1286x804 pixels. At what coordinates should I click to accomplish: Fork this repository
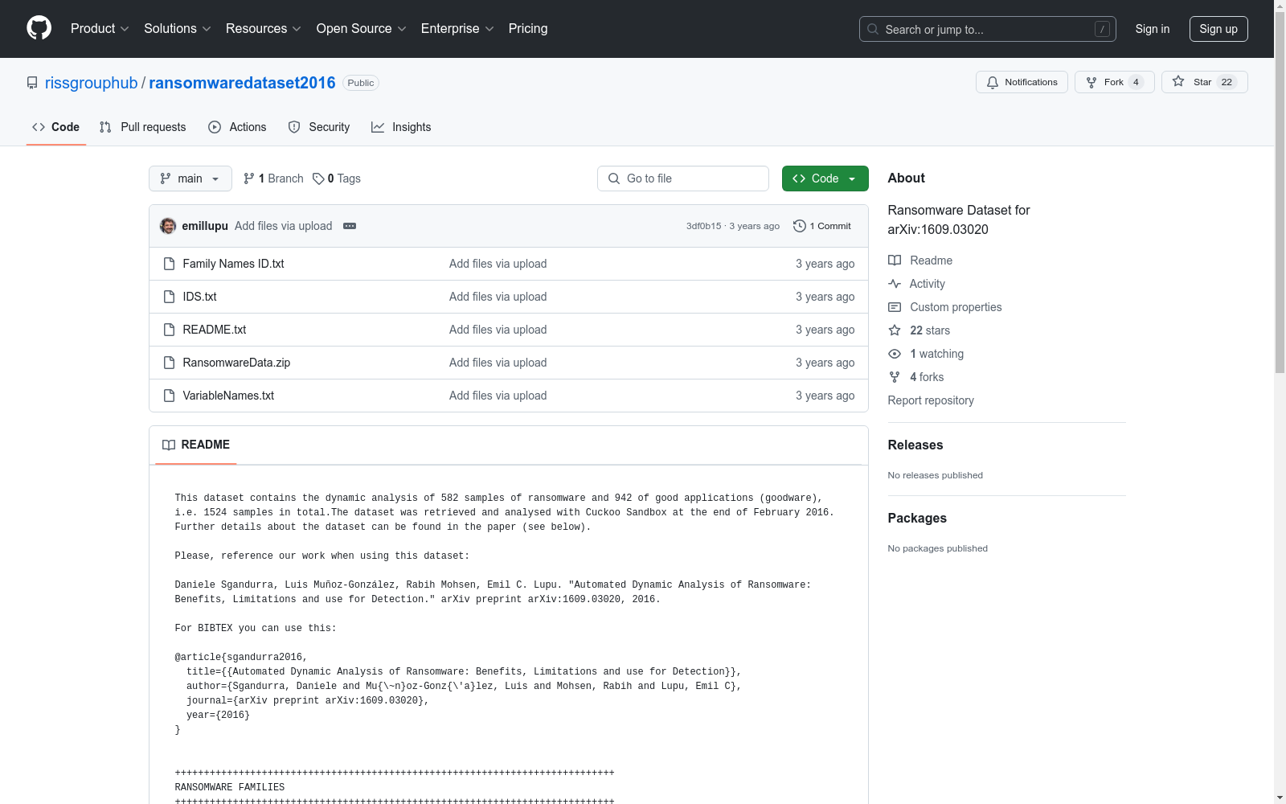click(1114, 82)
